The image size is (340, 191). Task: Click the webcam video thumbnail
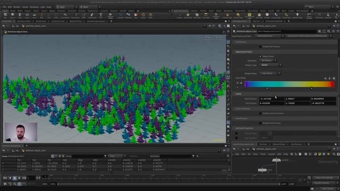[21, 132]
